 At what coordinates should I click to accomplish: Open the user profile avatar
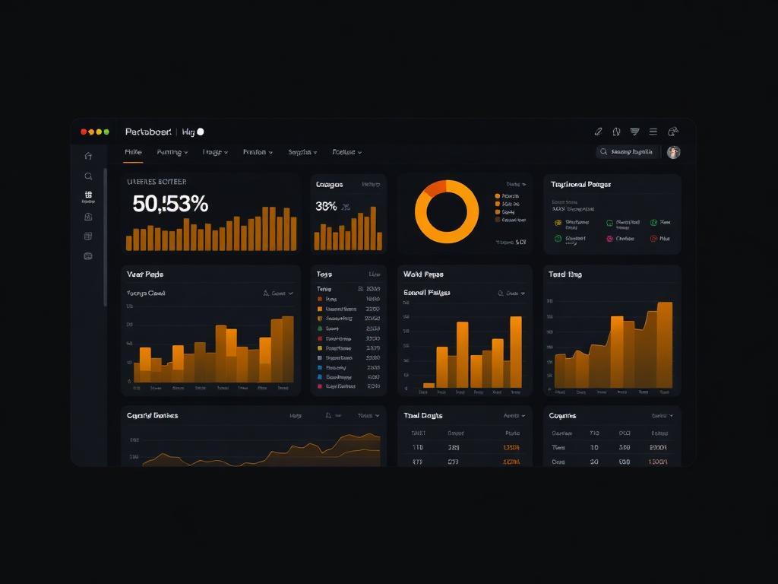673,152
